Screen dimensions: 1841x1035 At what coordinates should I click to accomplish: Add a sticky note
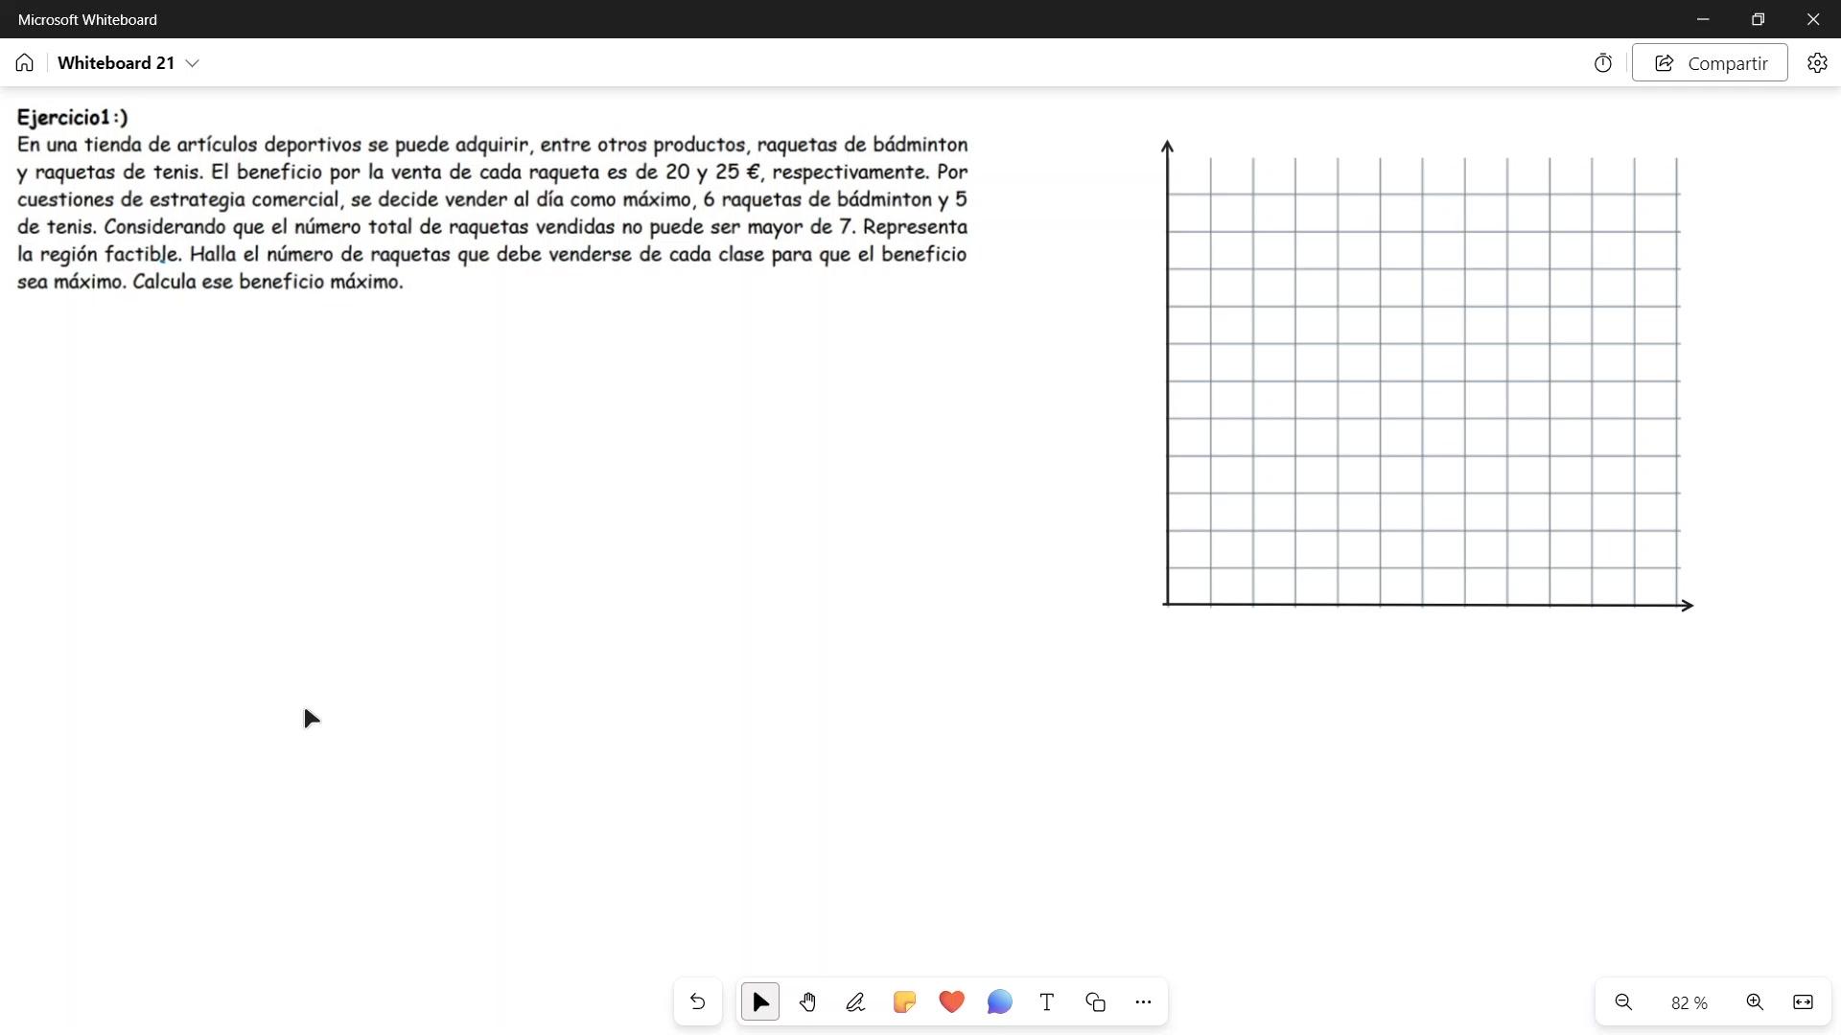903,1002
